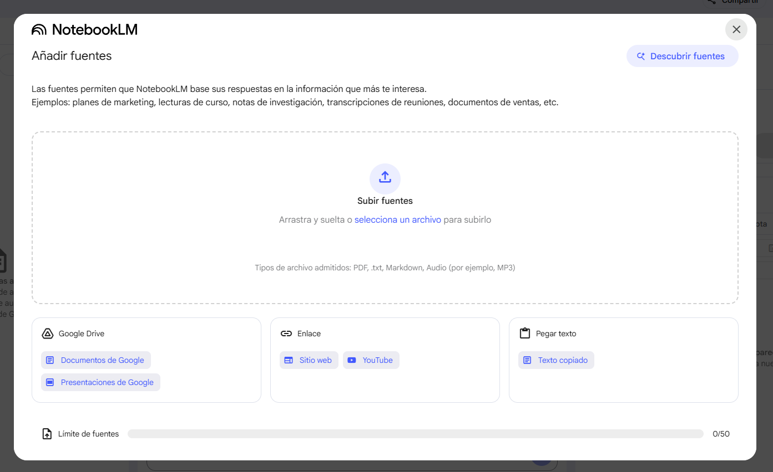Click the Añadir fuentes title
Image resolution: width=773 pixels, height=472 pixels.
click(72, 56)
